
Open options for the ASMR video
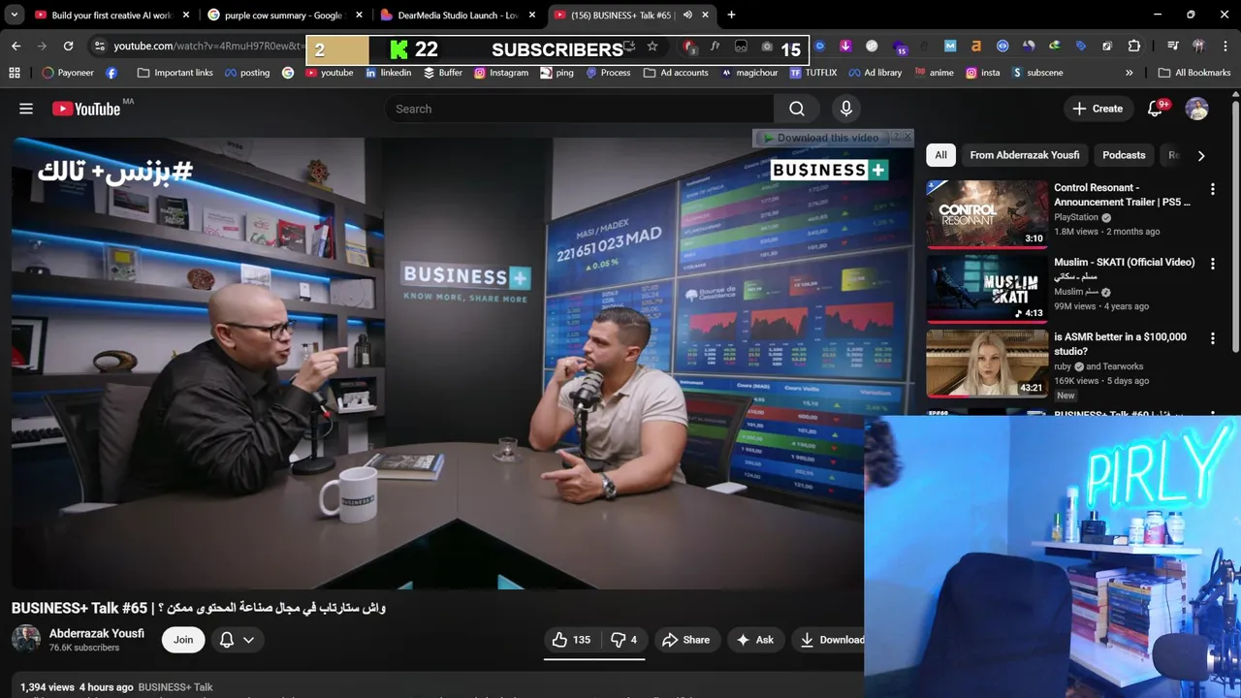[1212, 338]
